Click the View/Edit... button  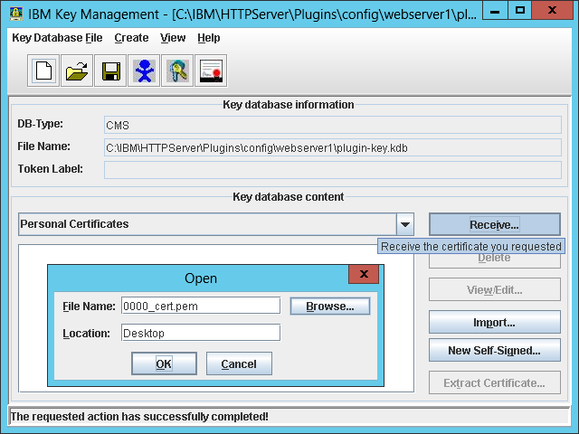495,289
